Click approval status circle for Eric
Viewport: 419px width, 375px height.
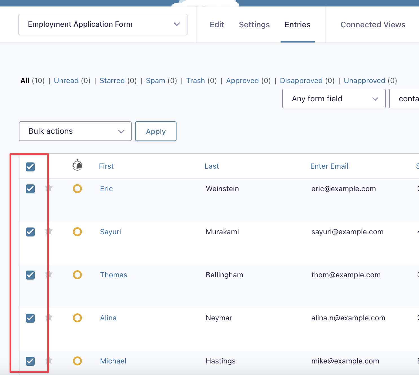(x=77, y=189)
